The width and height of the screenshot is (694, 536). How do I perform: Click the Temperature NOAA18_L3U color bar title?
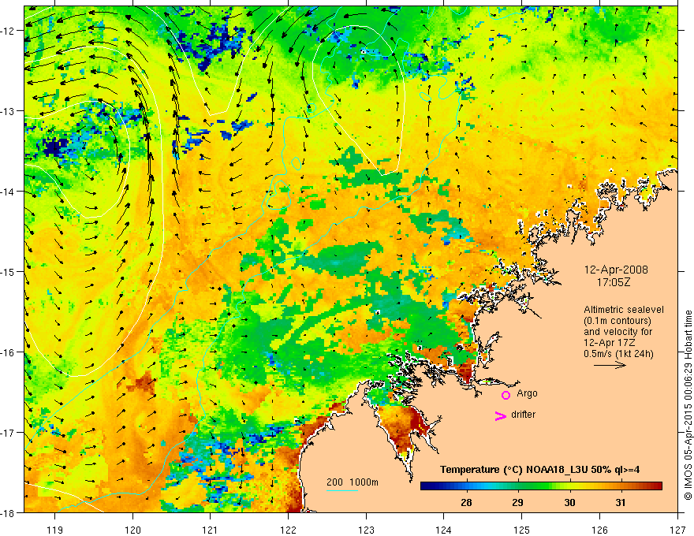tap(539, 470)
